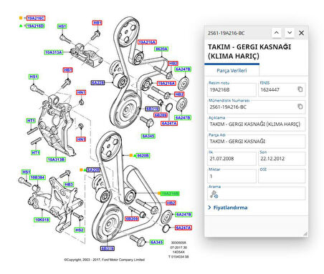Go to previous part with up chevron
The image size is (324, 274).
[x=277, y=33]
